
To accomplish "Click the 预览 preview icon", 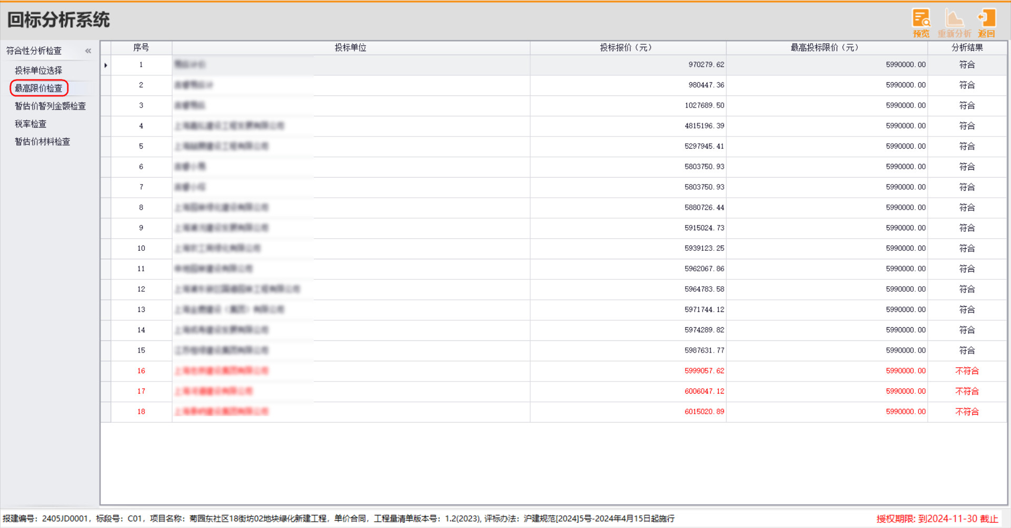I will click(921, 23).
